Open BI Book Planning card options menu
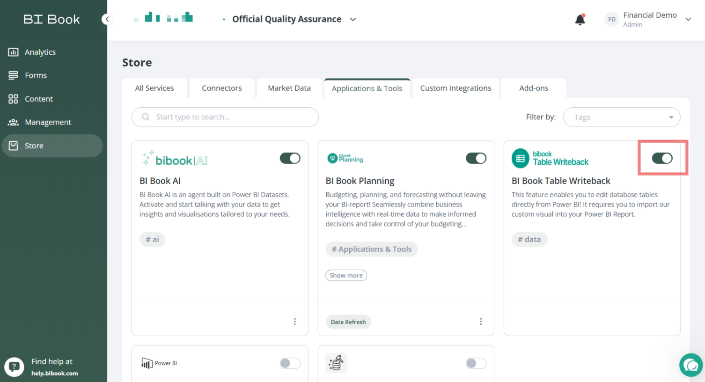Screen dimensions: 705x382 click(481, 322)
